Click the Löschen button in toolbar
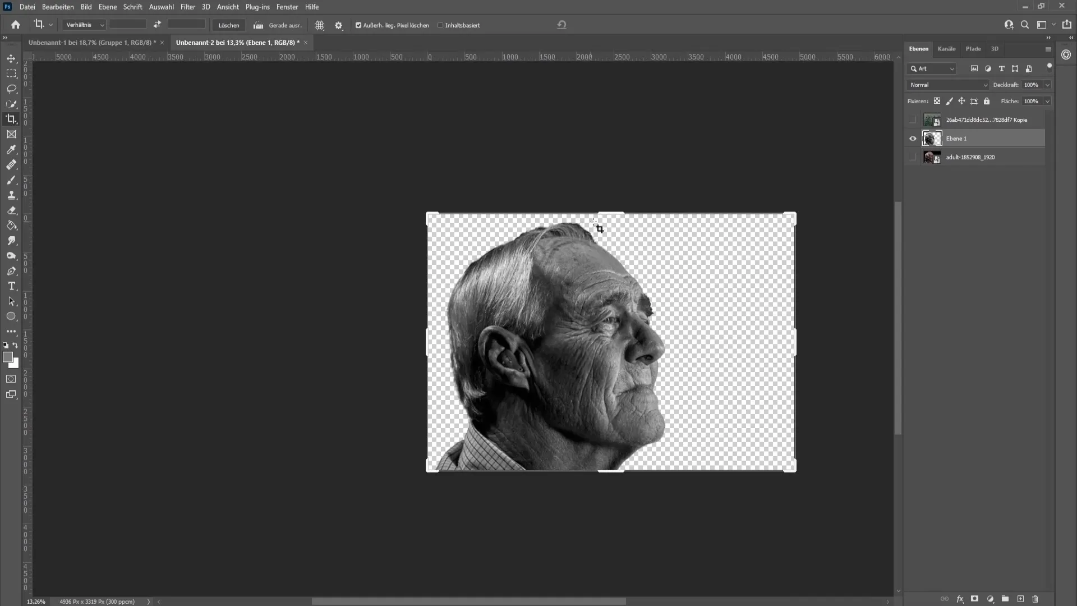The width and height of the screenshot is (1077, 606). 229,25
